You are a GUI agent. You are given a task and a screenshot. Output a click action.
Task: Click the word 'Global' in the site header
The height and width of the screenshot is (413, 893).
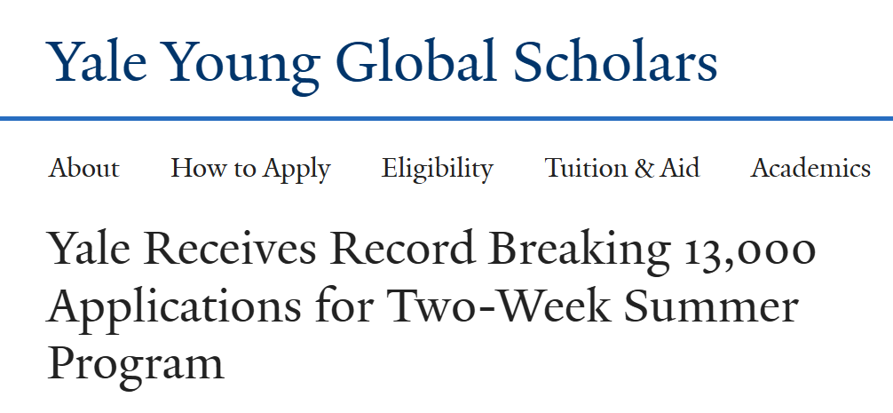point(417,61)
